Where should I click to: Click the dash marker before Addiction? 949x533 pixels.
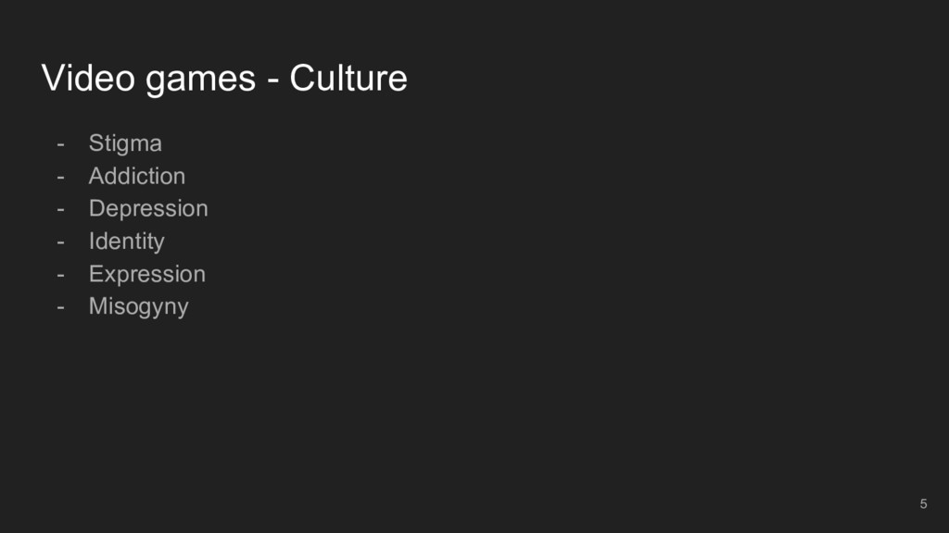coord(60,178)
